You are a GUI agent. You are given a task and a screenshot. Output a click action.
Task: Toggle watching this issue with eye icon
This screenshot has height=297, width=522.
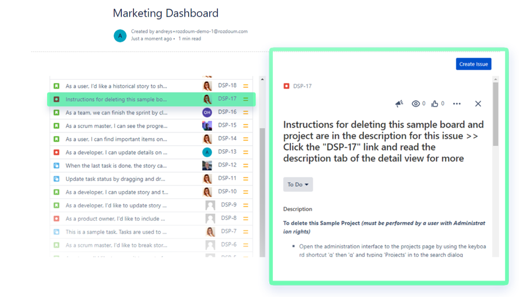415,104
